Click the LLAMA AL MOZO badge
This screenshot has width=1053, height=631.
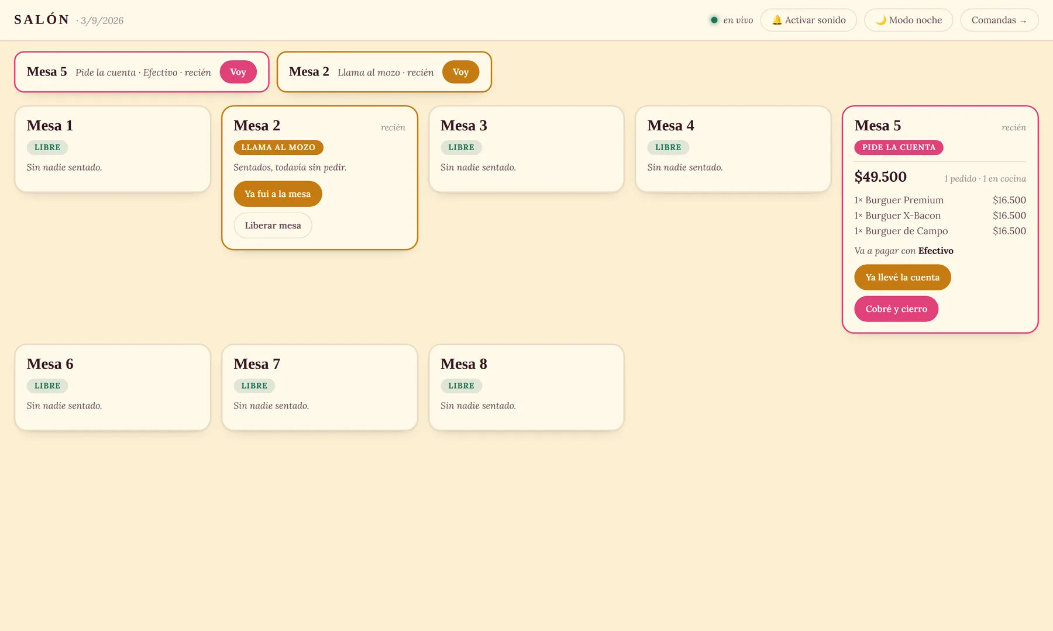coord(278,148)
